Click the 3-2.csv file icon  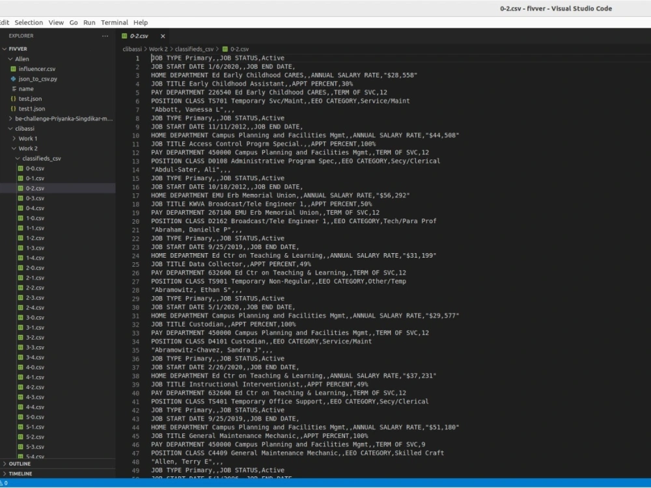(x=20, y=338)
